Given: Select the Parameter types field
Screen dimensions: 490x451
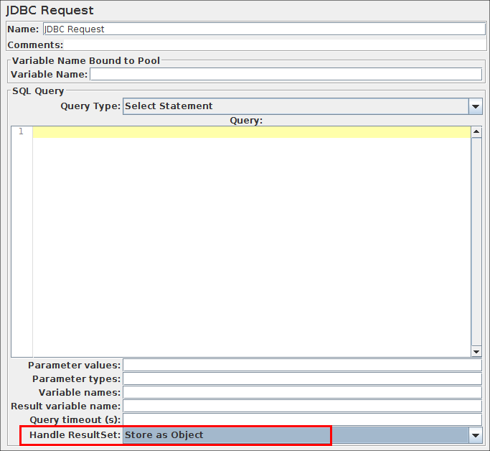Looking at the screenshot, I should click(x=302, y=379).
